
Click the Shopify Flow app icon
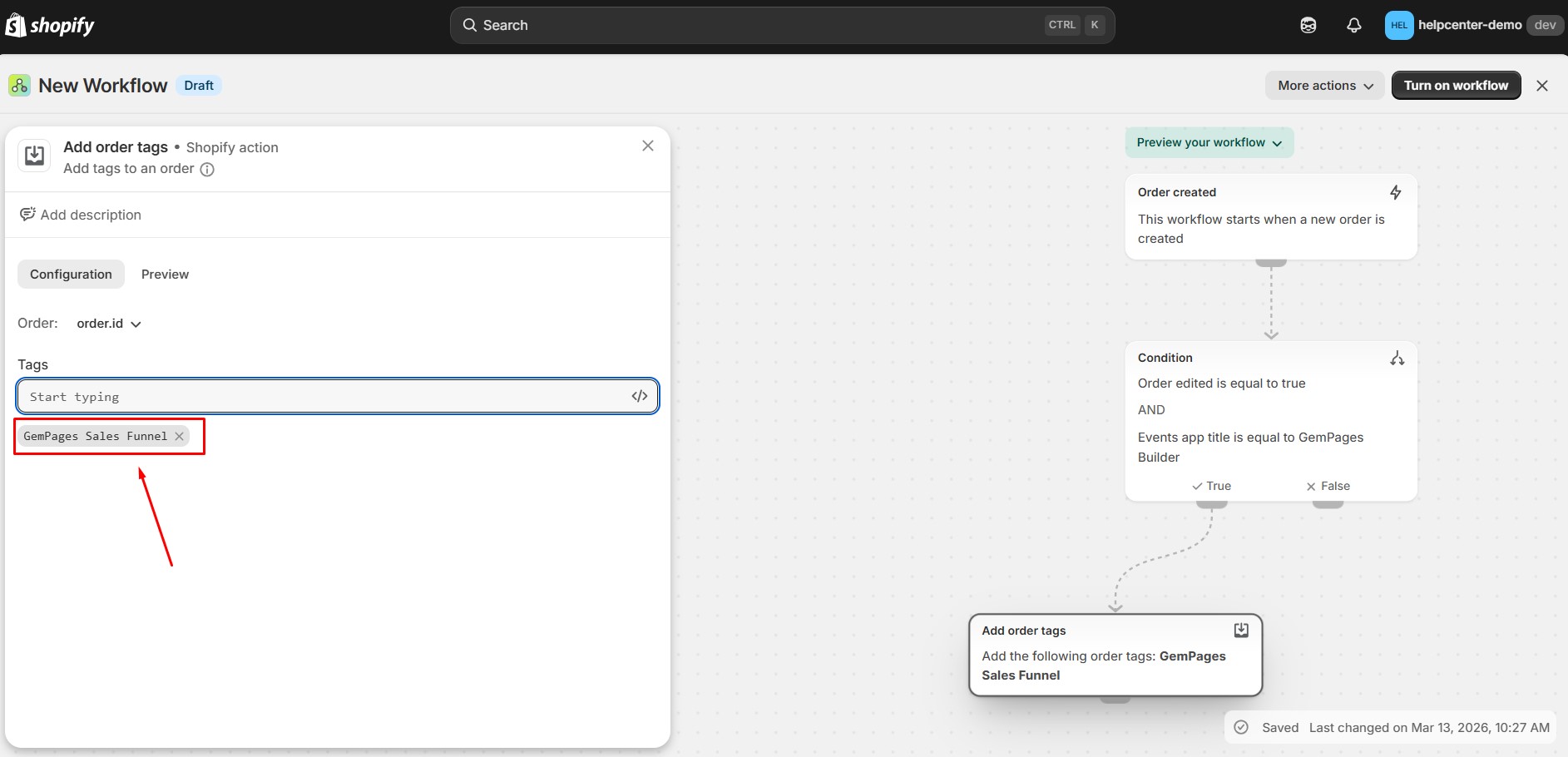coord(19,86)
